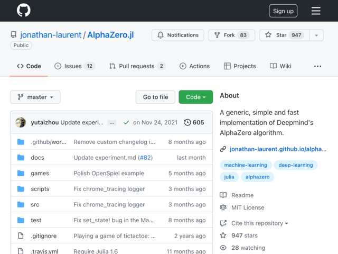Open 'Fix set_state! bug' commit message
The width and height of the screenshot is (338, 254).
[x=114, y=220]
